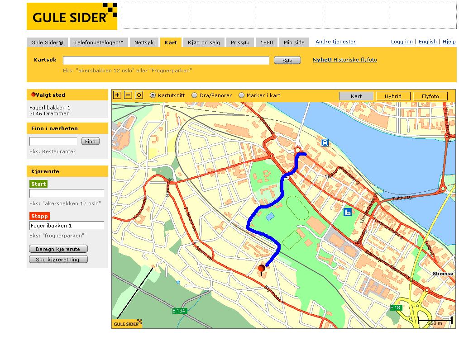Click the Finn button
This screenshot has height=350, width=459.
point(90,141)
